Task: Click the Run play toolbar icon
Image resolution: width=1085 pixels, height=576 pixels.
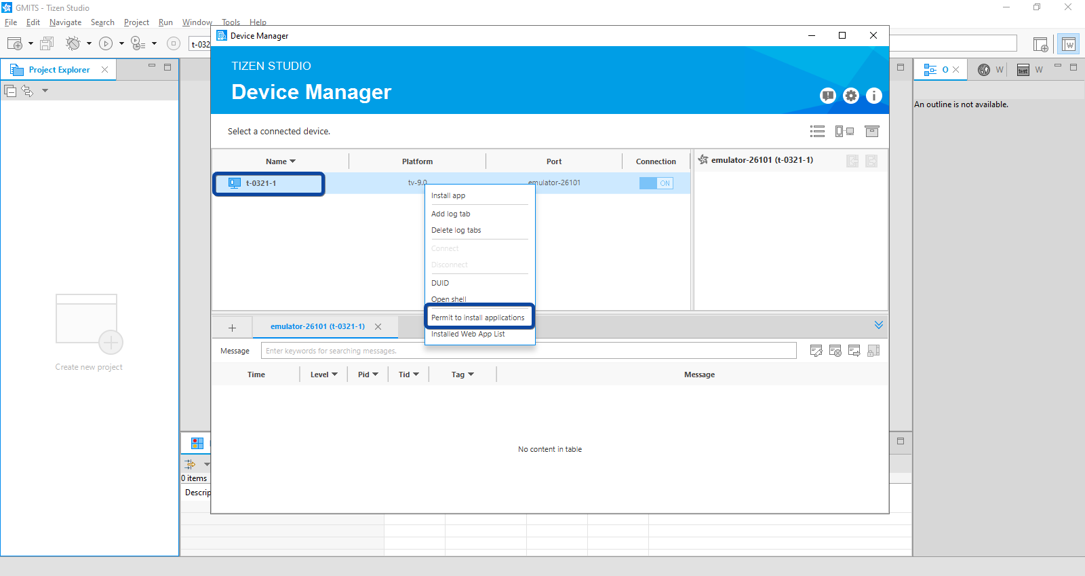Action: (106, 43)
